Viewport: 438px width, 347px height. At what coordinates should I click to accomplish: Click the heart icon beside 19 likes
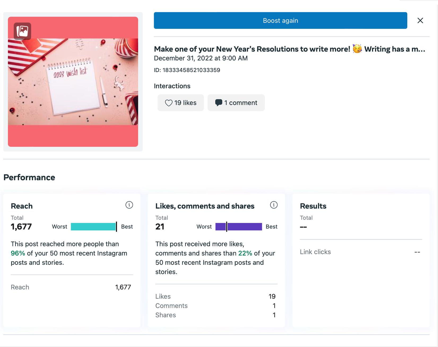[x=169, y=103]
